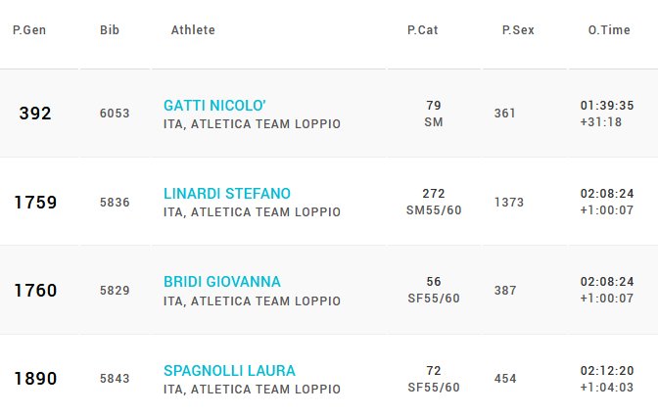Open SPAGNOLLI LAURA athlete link
The height and width of the screenshot is (415, 658).
[229, 371]
